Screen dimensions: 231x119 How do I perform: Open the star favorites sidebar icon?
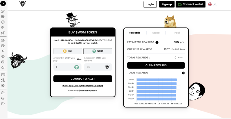[3, 67]
